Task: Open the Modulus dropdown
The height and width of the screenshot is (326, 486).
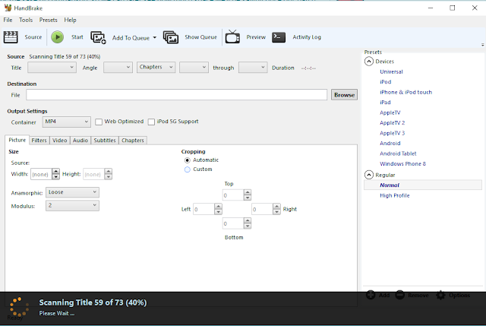Action: tap(72, 205)
